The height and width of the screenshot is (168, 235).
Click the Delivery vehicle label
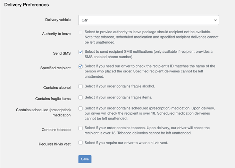(x=58, y=20)
